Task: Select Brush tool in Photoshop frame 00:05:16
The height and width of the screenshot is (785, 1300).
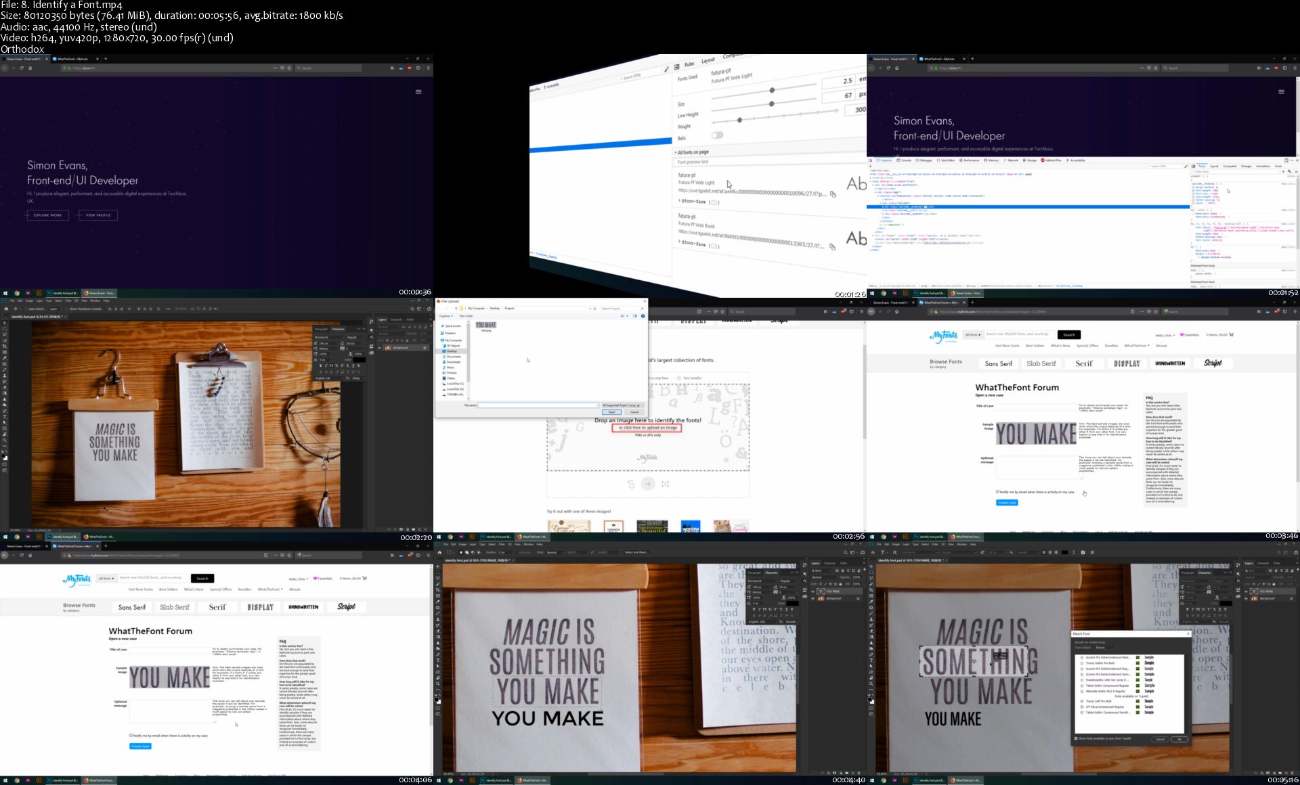Action: (871, 613)
